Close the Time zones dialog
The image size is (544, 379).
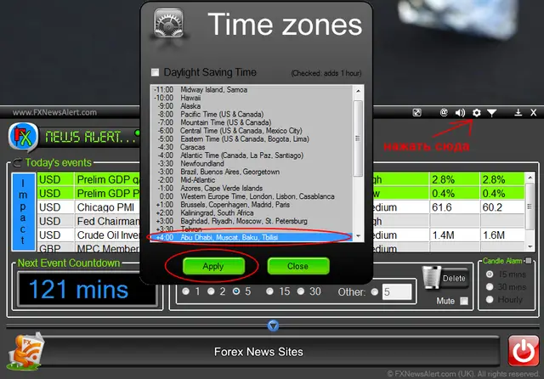click(298, 266)
